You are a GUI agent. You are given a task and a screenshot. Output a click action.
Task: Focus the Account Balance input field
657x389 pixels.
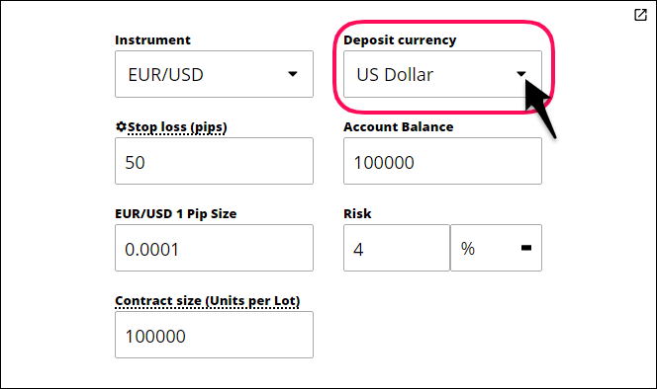[442, 161]
